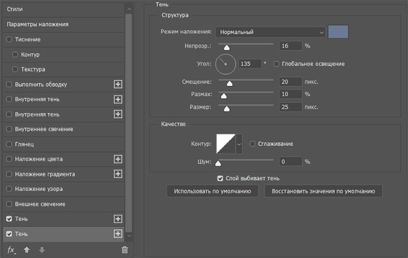Click plus icon on highlighted Тень row
Viewport: 408px width, 258px height.
[118, 234]
